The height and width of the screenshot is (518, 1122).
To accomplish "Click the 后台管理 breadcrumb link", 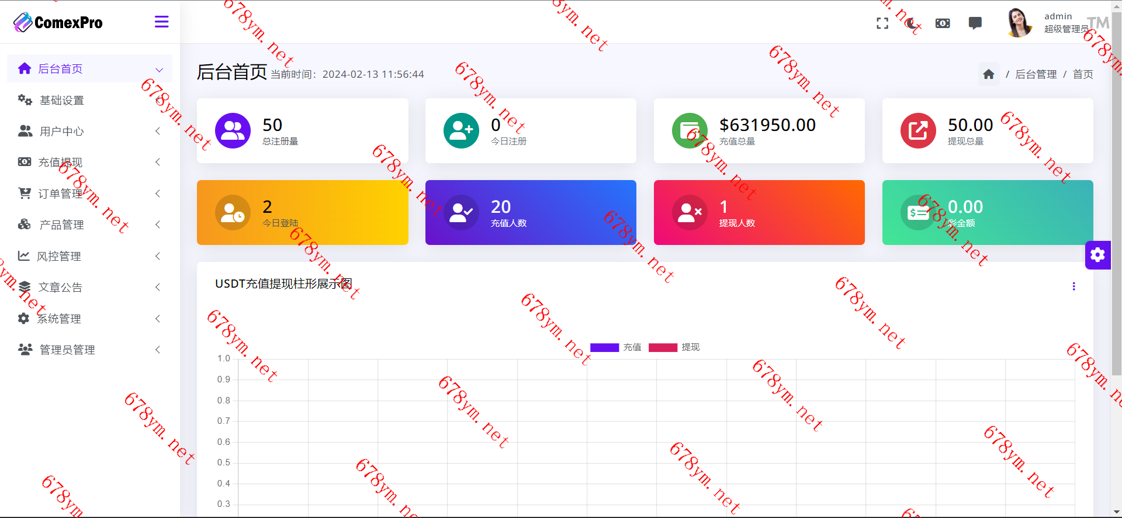I will [x=1036, y=74].
